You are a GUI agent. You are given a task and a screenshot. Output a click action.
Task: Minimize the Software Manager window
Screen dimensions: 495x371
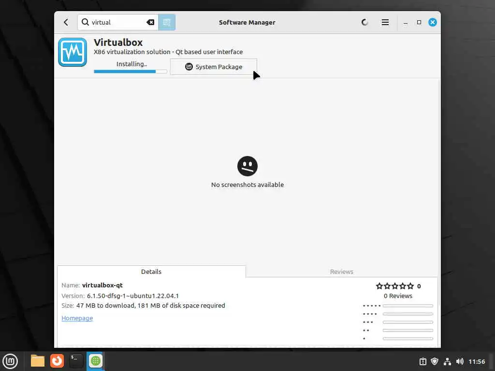pyautogui.click(x=406, y=22)
